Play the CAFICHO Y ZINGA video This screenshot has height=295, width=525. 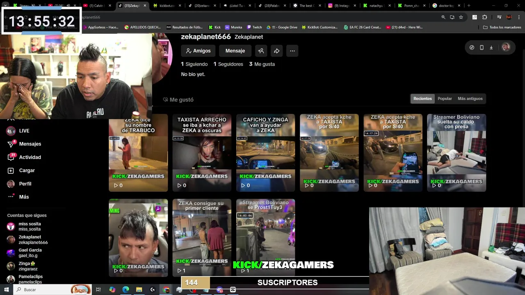tap(265, 153)
